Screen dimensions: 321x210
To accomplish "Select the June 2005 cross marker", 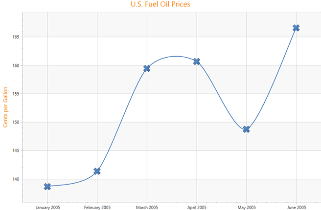I will click(296, 28).
